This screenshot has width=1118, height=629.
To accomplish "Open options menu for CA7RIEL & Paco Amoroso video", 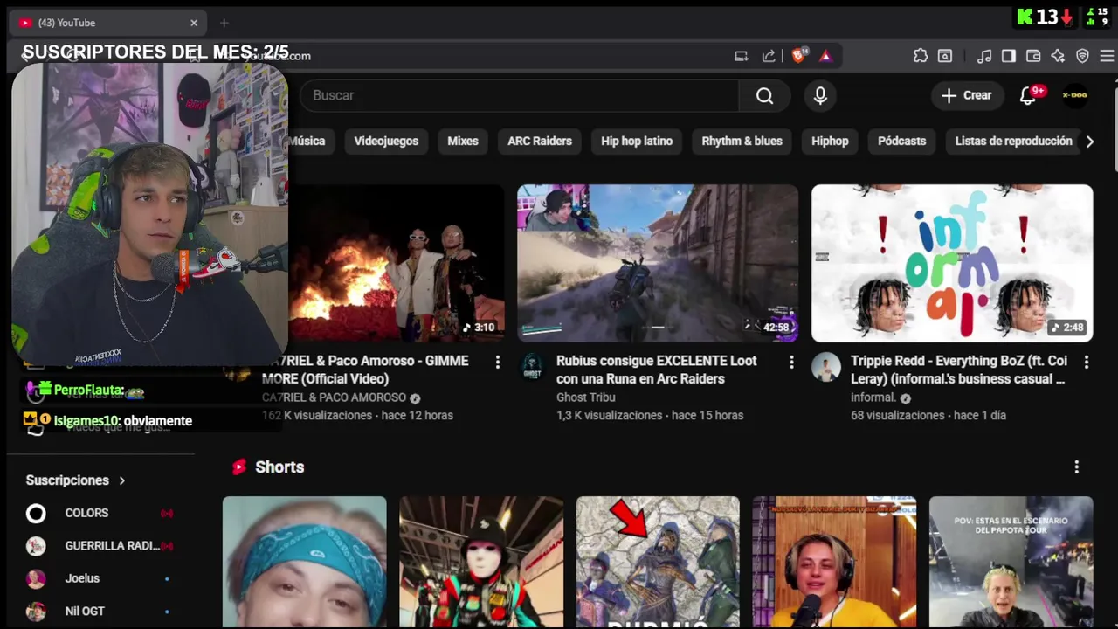I will coord(498,362).
